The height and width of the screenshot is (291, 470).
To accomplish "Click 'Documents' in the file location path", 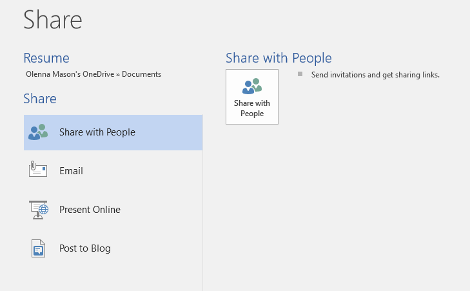I will click(x=141, y=74).
